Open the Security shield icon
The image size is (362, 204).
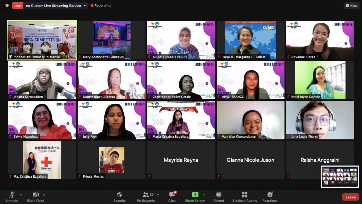tap(119, 195)
